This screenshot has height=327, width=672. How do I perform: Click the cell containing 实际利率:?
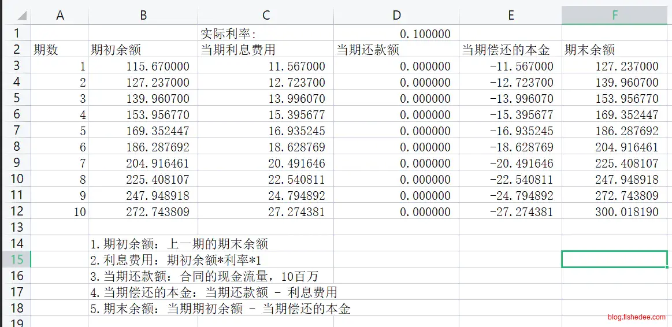(x=228, y=34)
